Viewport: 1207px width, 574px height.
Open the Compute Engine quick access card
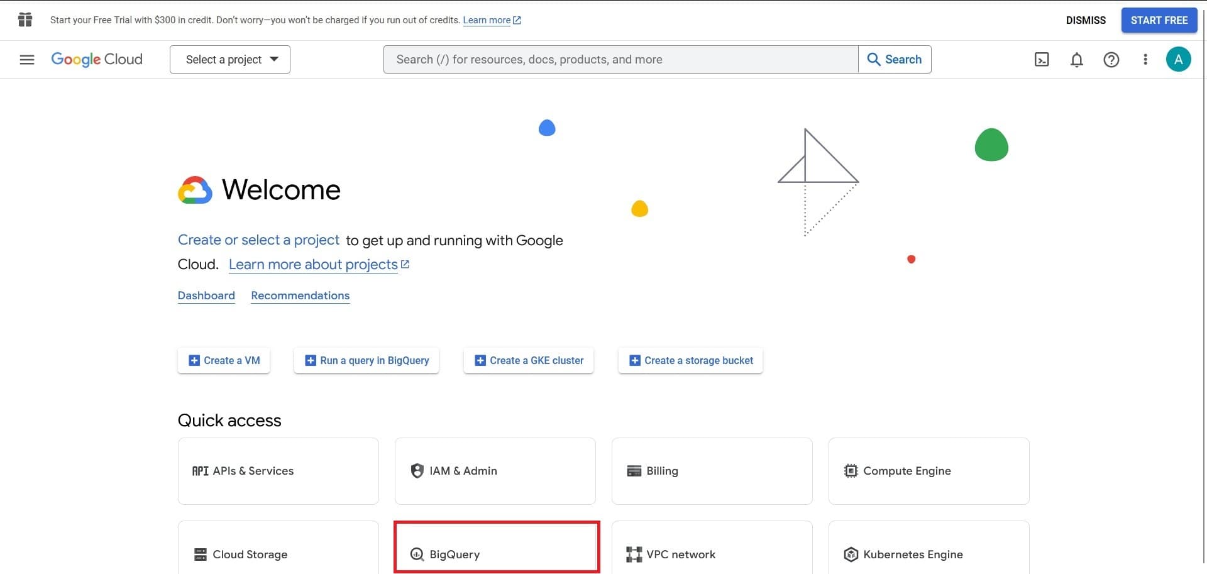pos(929,471)
